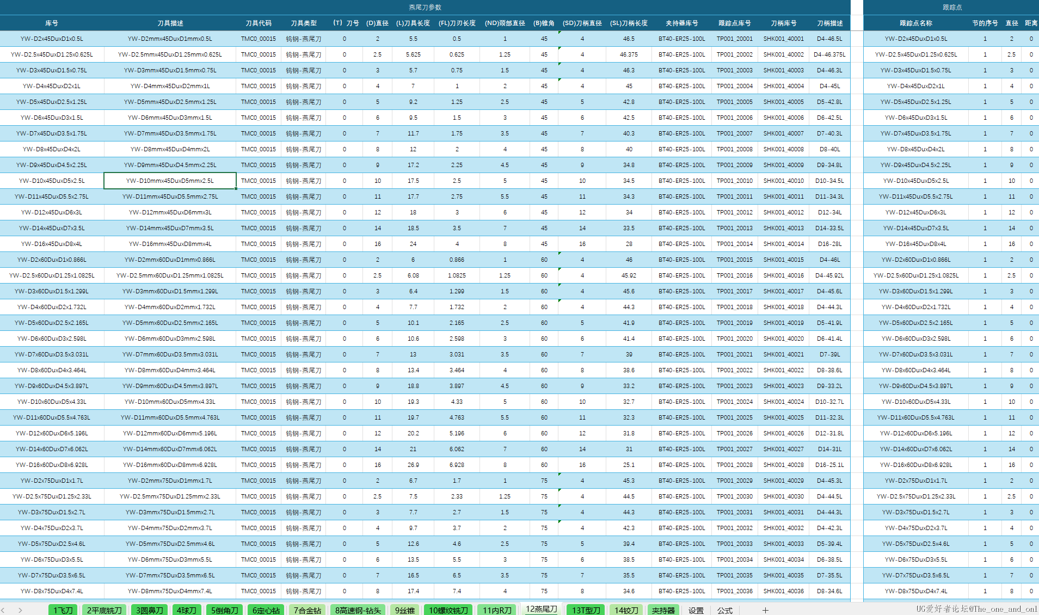
Task: Open the 11内R刀 sheet tab
Action: click(497, 610)
